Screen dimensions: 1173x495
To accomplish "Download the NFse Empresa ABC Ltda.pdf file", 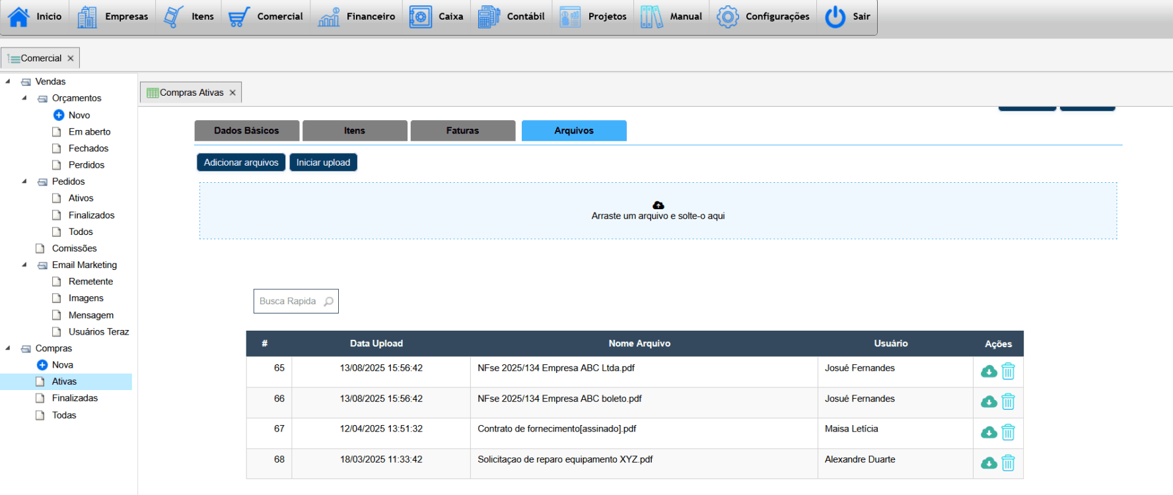I will point(988,372).
